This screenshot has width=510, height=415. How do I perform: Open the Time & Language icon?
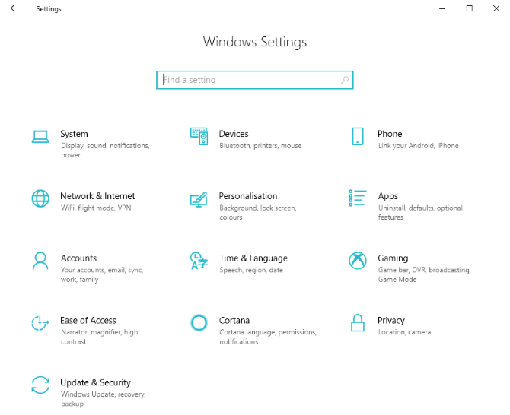tap(199, 261)
